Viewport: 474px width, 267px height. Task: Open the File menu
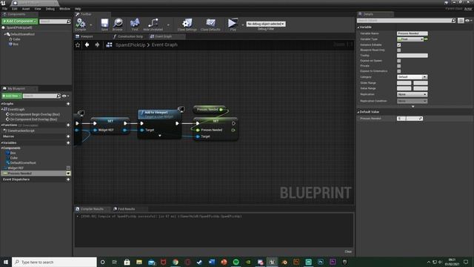(5, 9)
